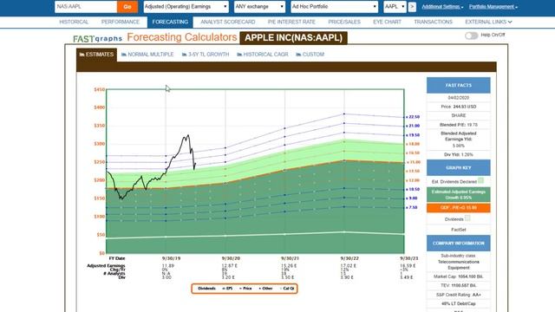Switch to HISTORICAL CAGR calculator

click(x=263, y=55)
